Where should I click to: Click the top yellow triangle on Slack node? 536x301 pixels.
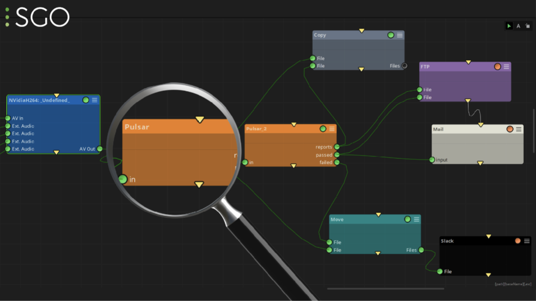pos(489,237)
